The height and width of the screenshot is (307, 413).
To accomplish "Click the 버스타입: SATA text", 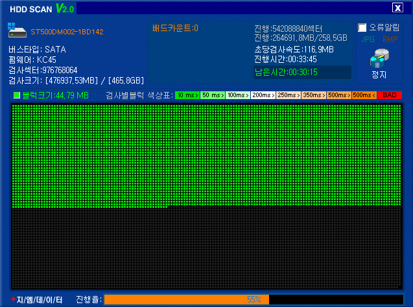I will (x=37, y=49).
